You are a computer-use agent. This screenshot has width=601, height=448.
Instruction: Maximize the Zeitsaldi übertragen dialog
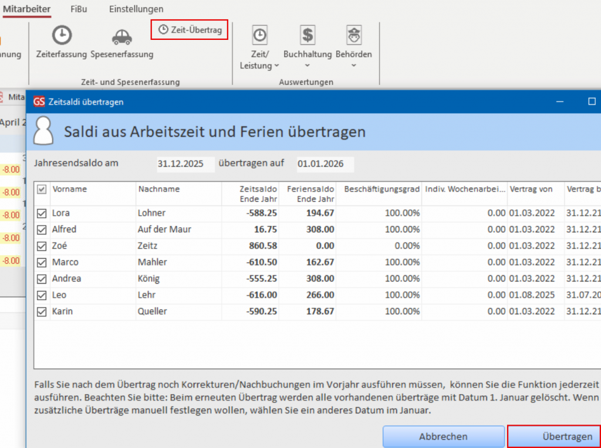point(592,101)
